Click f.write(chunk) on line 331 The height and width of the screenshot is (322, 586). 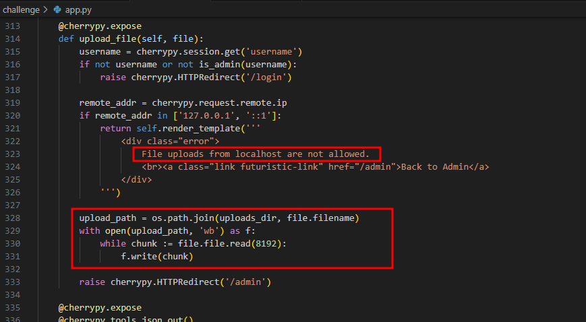156,257
